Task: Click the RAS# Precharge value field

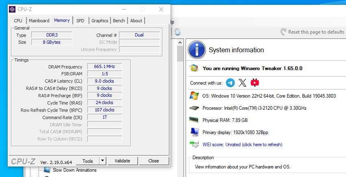Action: click(x=105, y=95)
